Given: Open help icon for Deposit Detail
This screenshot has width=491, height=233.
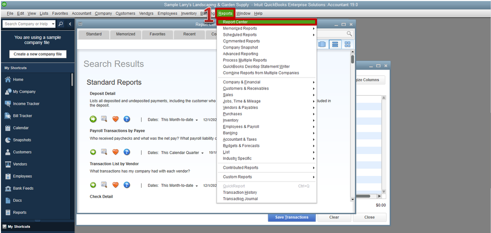Looking at the screenshot, I should [126, 119].
